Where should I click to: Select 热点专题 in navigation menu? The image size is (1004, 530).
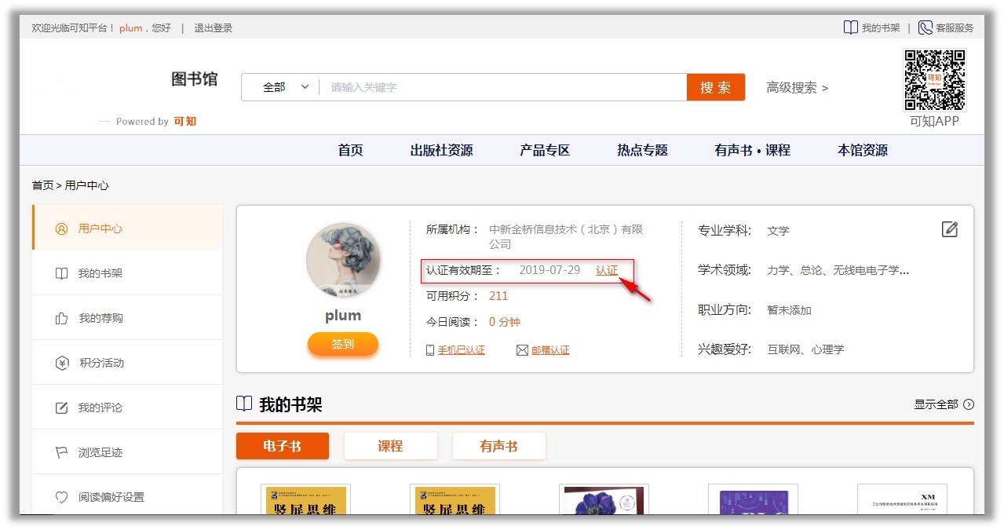[x=642, y=150]
